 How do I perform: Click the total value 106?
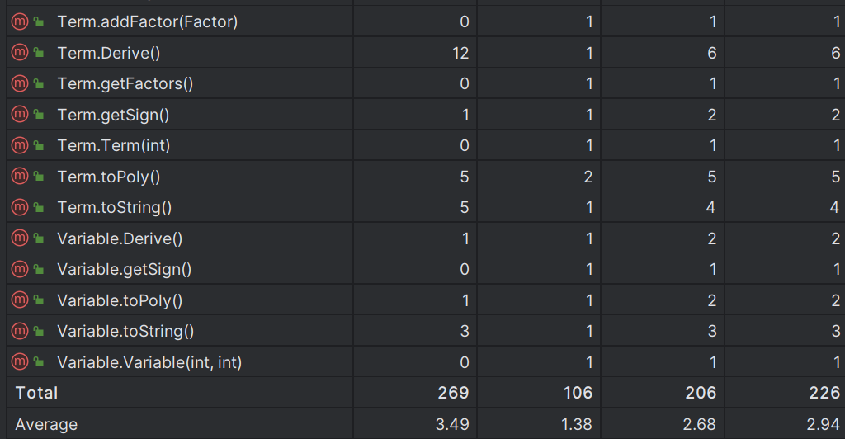[578, 393]
